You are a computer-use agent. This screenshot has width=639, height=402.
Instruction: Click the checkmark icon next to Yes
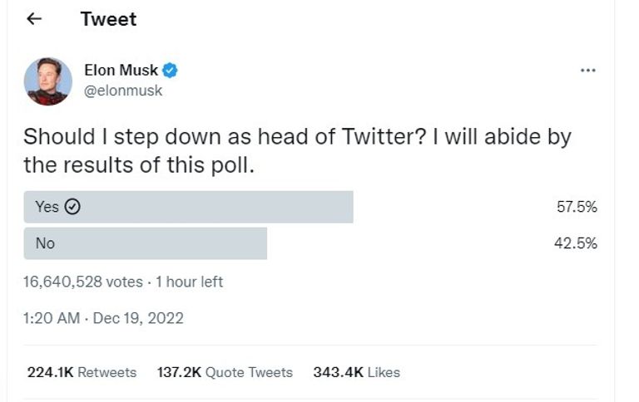[x=72, y=207]
